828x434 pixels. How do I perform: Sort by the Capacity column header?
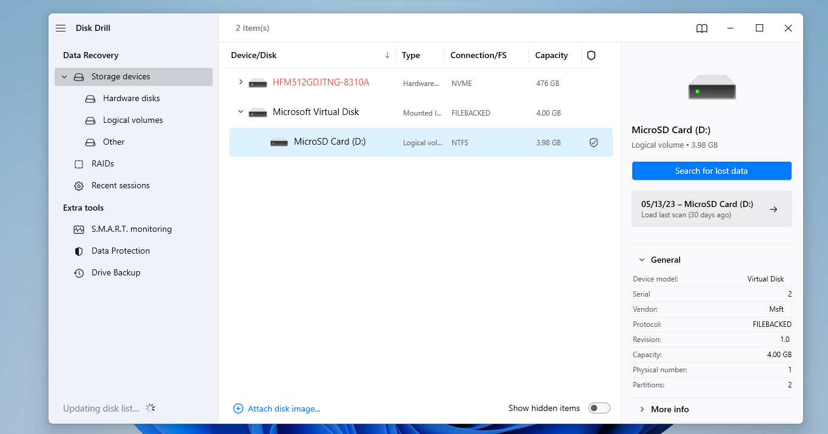(x=552, y=55)
